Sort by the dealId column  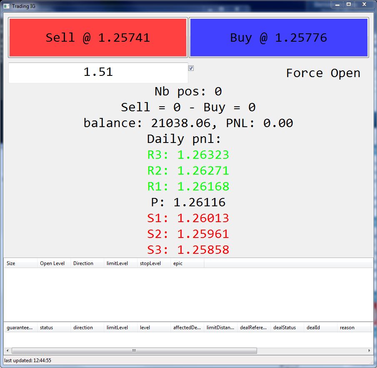click(x=320, y=328)
